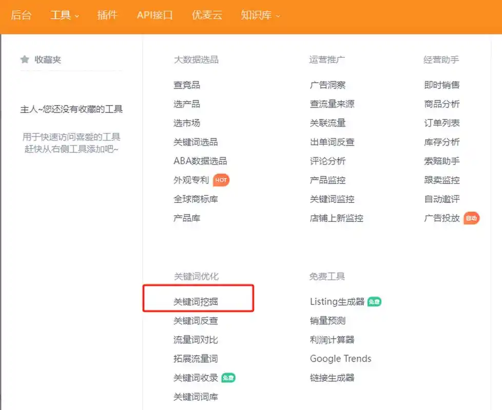Select the 插件 menu item

click(x=107, y=15)
